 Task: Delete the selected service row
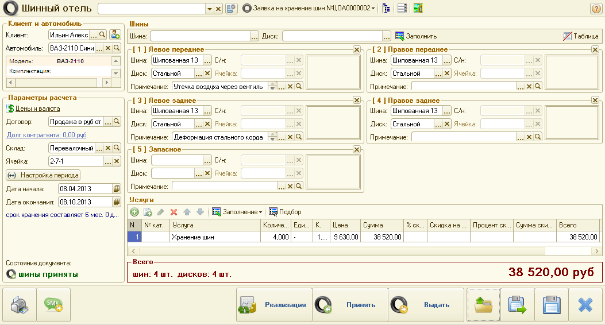tap(174, 212)
